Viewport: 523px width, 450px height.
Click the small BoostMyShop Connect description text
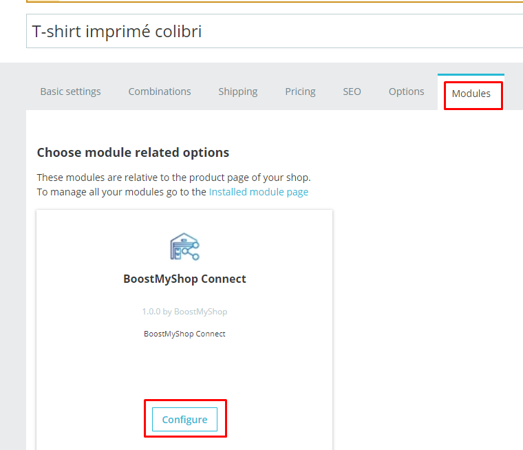click(x=184, y=334)
